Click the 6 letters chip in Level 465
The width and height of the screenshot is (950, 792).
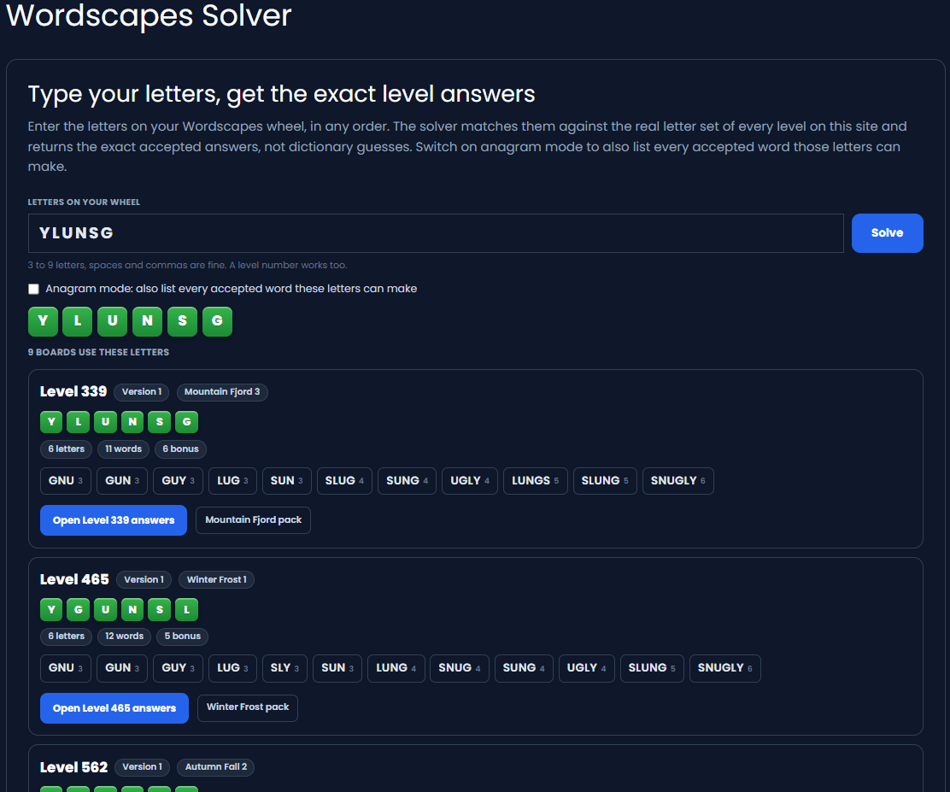point(66,637)
